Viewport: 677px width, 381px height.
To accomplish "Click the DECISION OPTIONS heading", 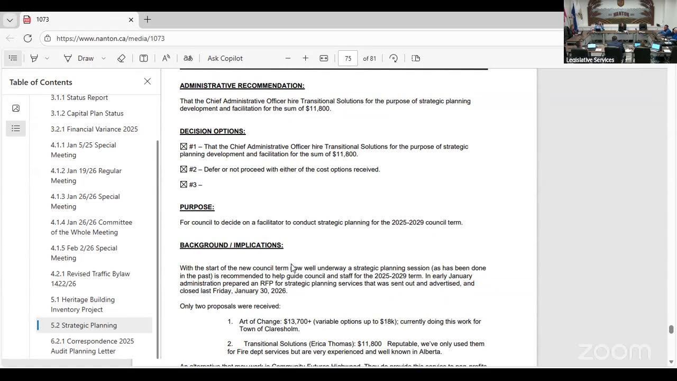I will (213, 131).
